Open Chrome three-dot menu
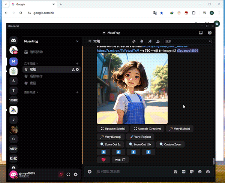225x183 pixels. pos(219,13)
